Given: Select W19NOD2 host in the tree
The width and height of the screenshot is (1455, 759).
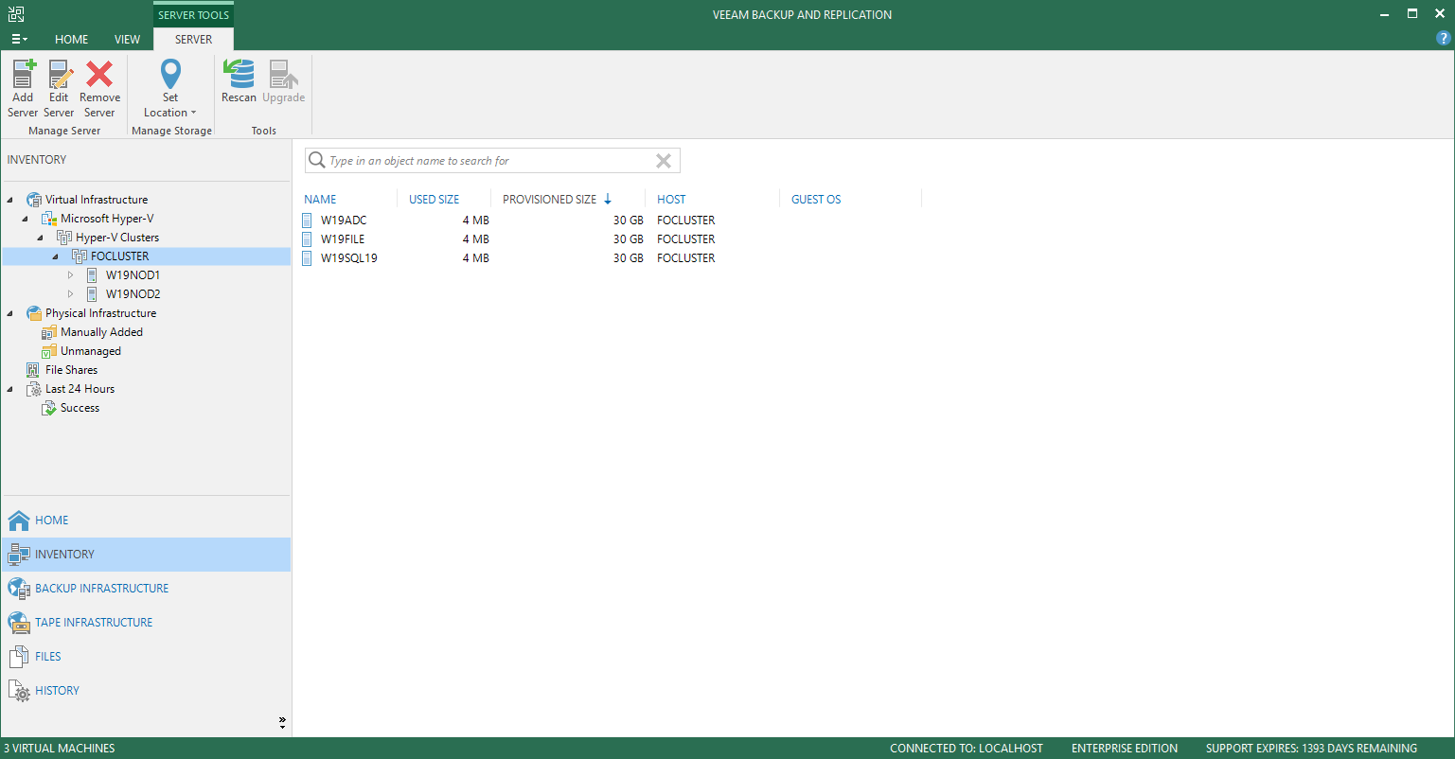Looking at the screenshot, I should click(133, 294).
